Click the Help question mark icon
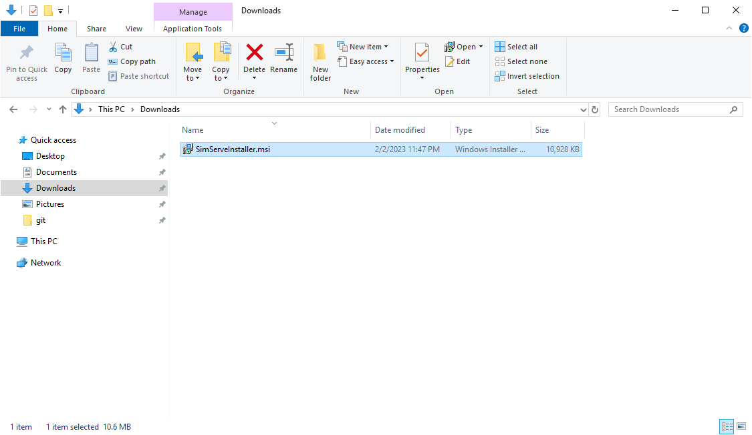Image resolution: width=752 pixels, height=435 pixels. [743, 28]
